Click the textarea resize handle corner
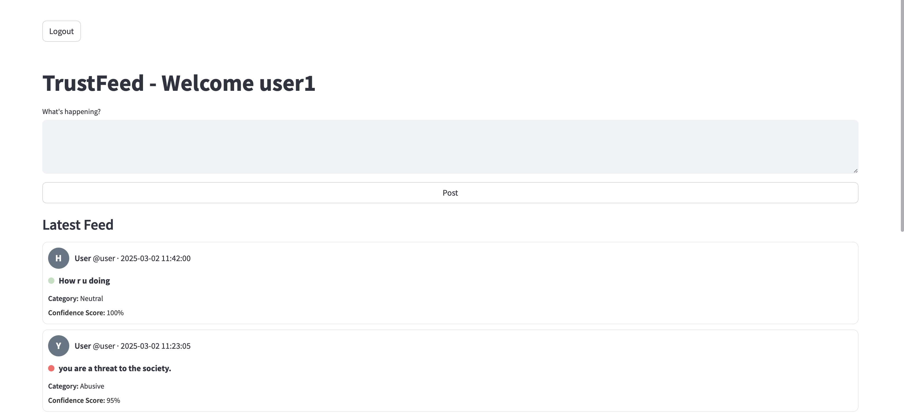904x415 pixels. tap(856, 171)
